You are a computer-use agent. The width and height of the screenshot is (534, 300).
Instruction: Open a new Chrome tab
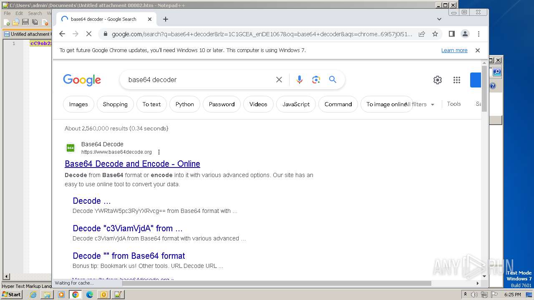(166, 19)
